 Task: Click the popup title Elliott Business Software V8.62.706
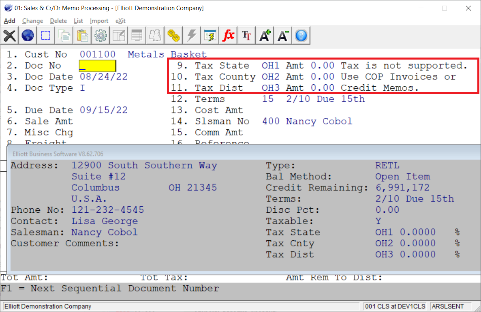click(58, 154)
